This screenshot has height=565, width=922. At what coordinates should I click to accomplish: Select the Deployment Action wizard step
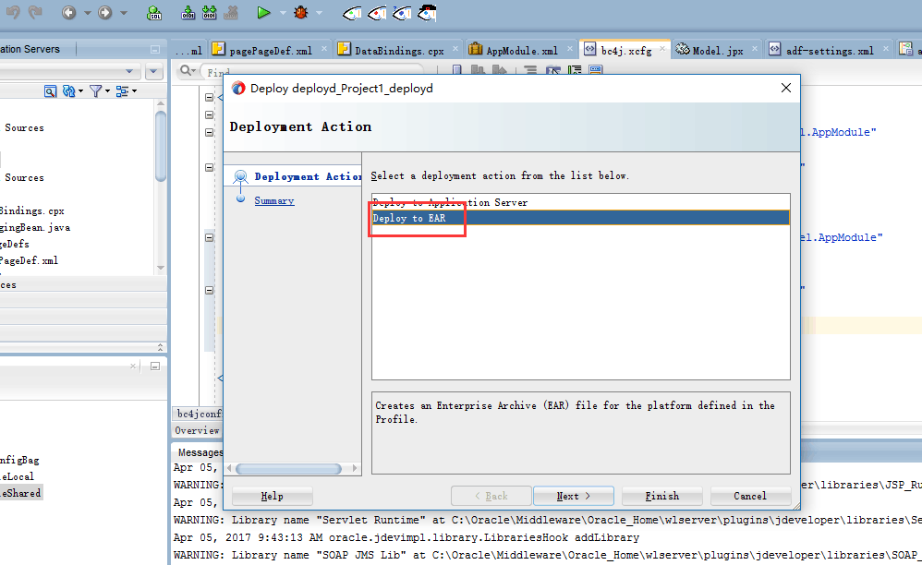[x=307, y=176]
